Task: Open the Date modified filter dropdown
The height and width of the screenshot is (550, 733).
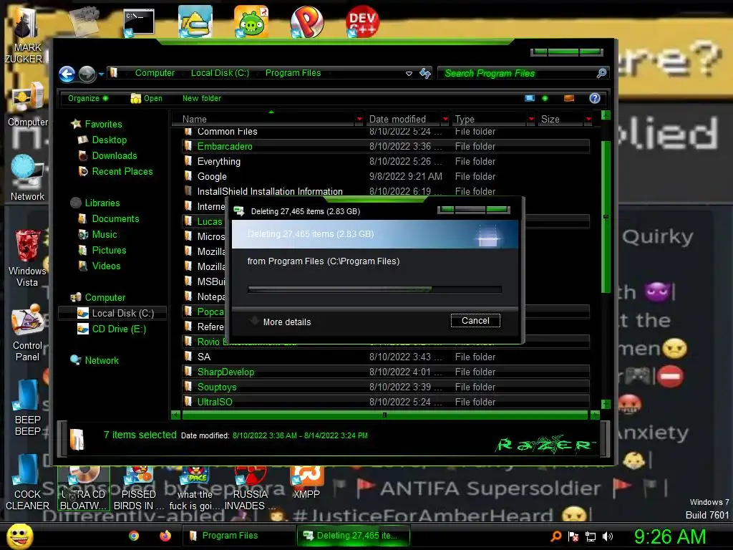Action: (x=445, y=120)
